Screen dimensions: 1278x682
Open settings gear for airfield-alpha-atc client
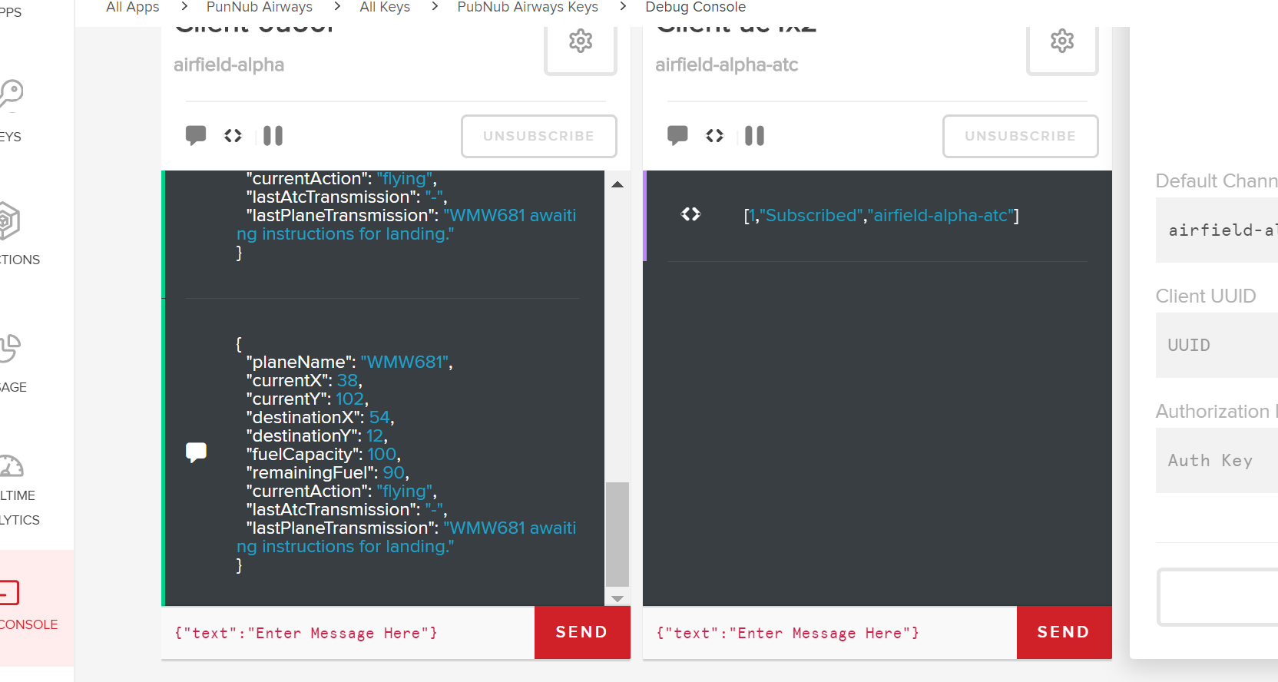point(1061,41)
